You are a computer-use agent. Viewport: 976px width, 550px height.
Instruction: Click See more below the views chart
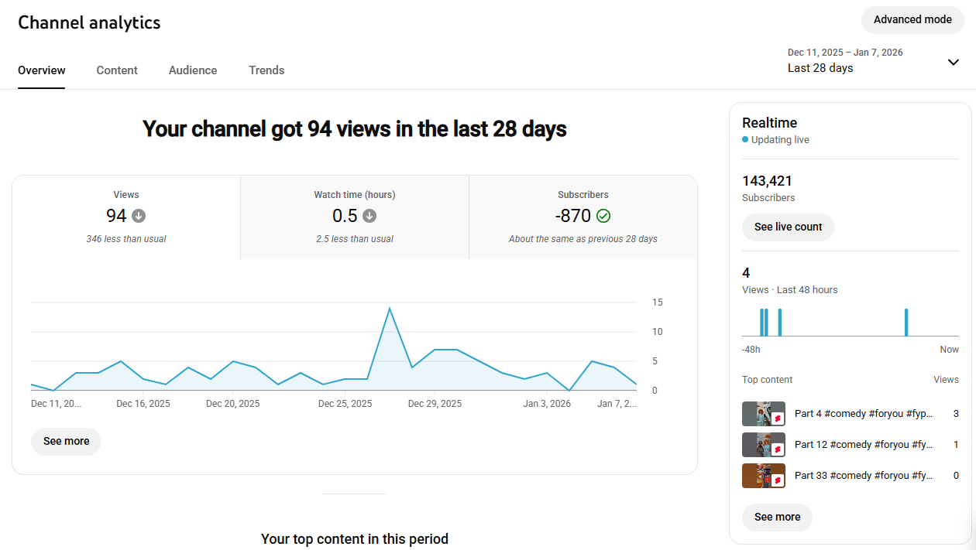[x=66, y=441]
